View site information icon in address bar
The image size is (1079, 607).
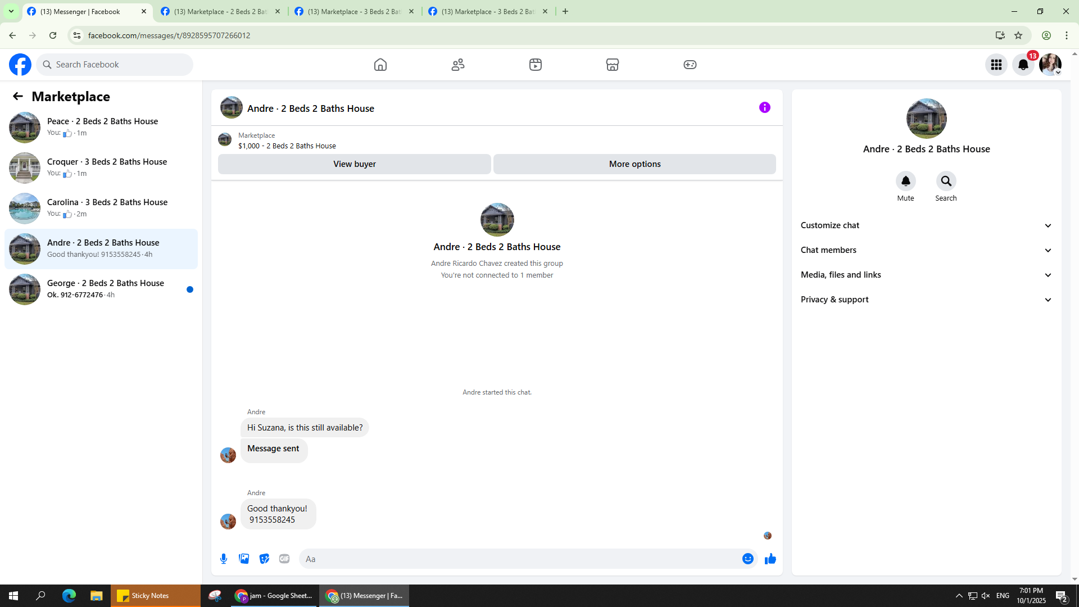click(77, 35)
